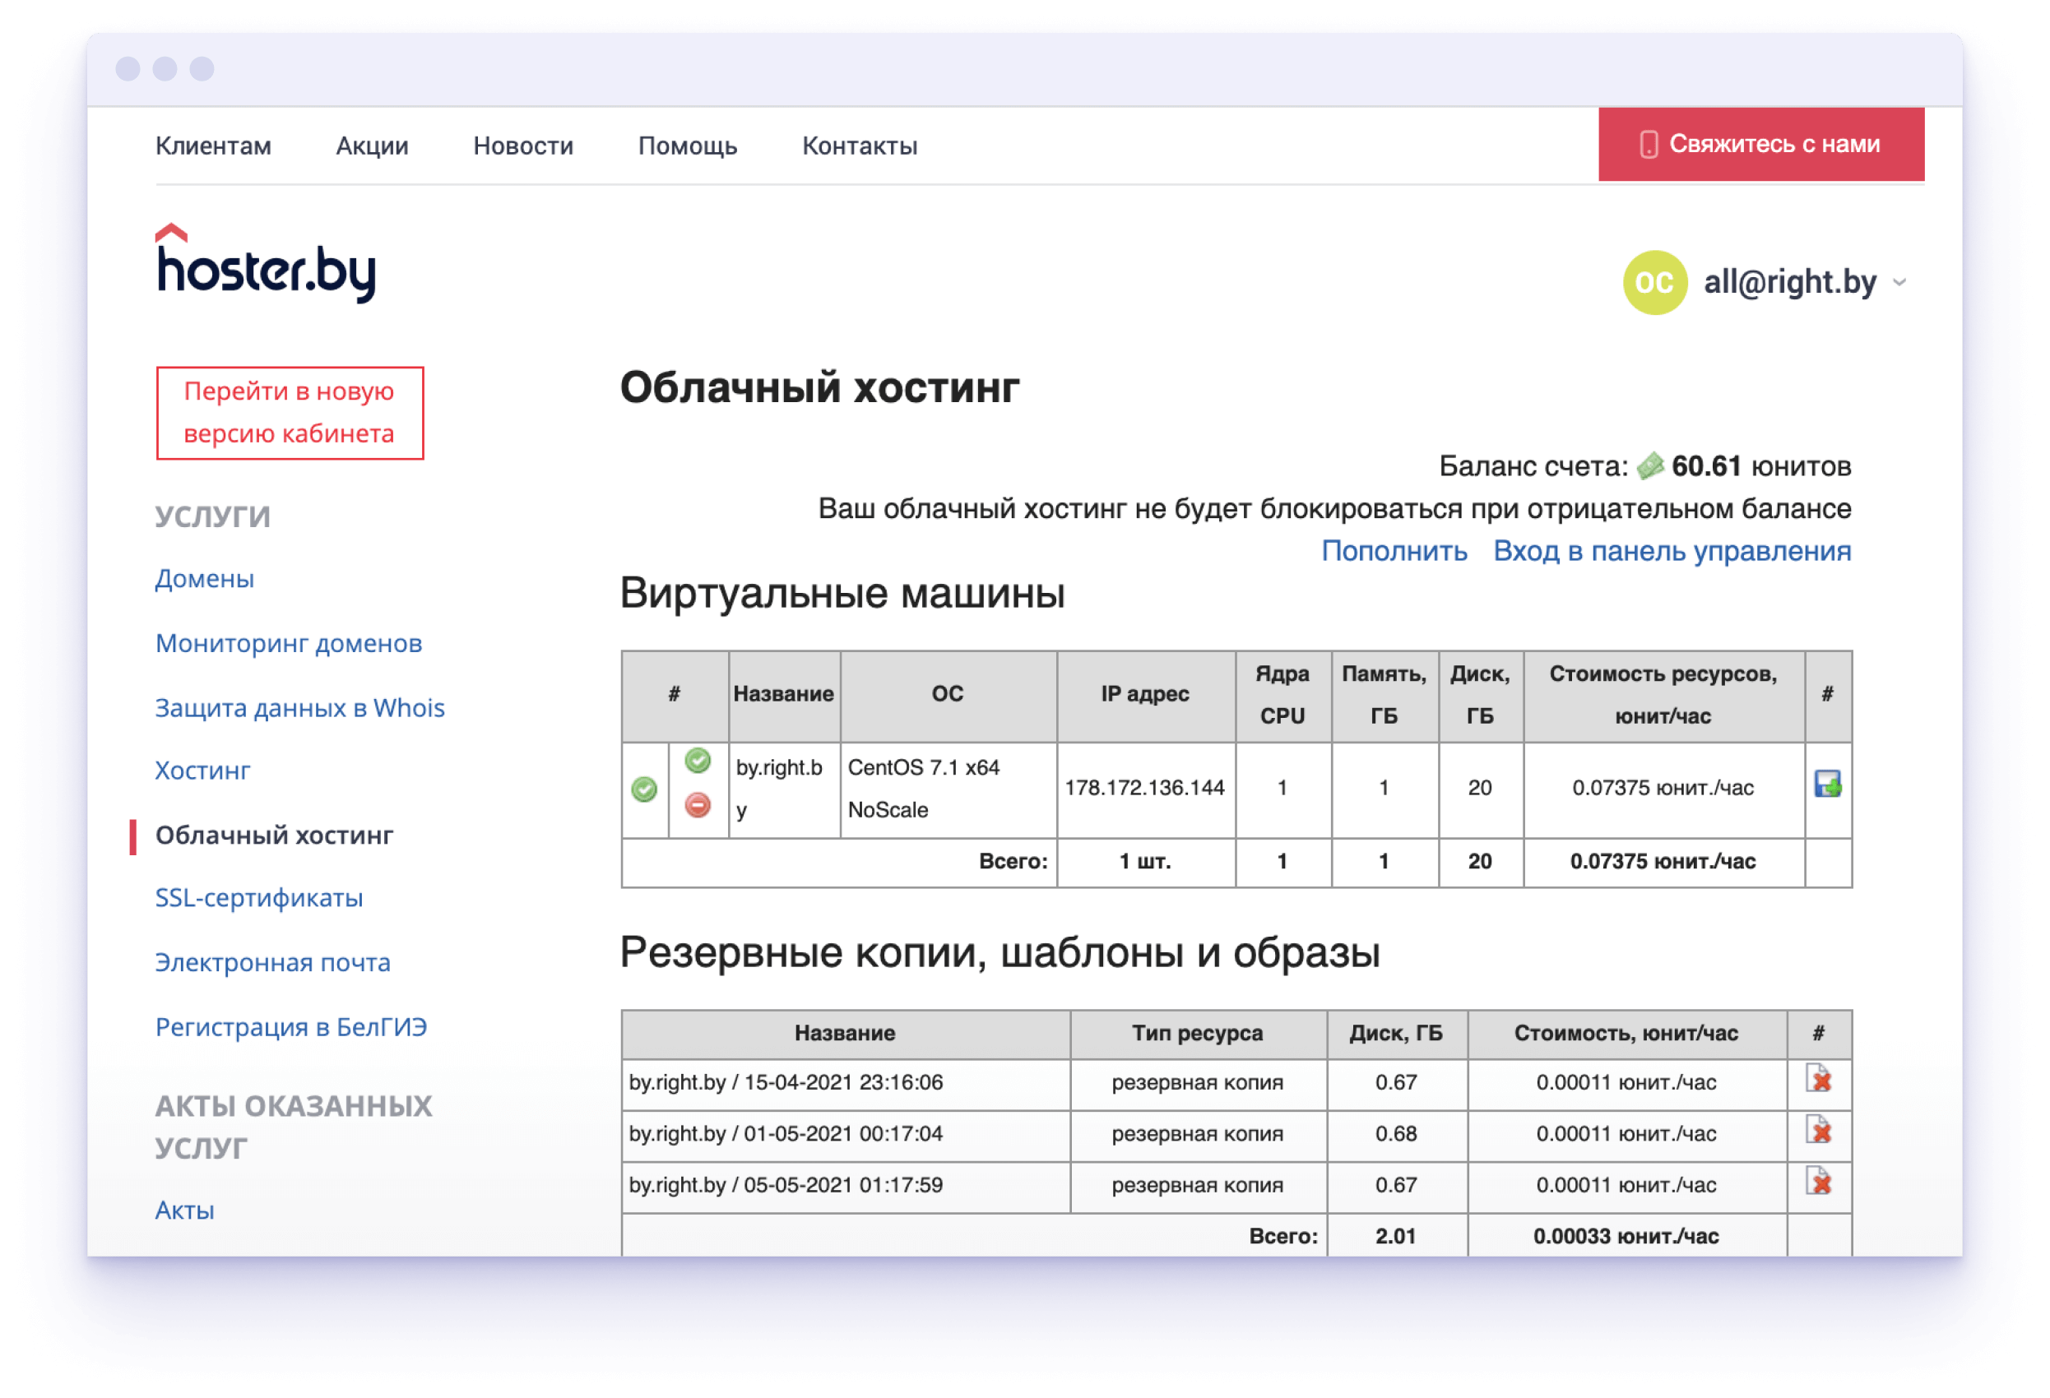Click the Облачный хостинг page heading
This screenshot has width=2050, height=1398.
click(819, 387)
